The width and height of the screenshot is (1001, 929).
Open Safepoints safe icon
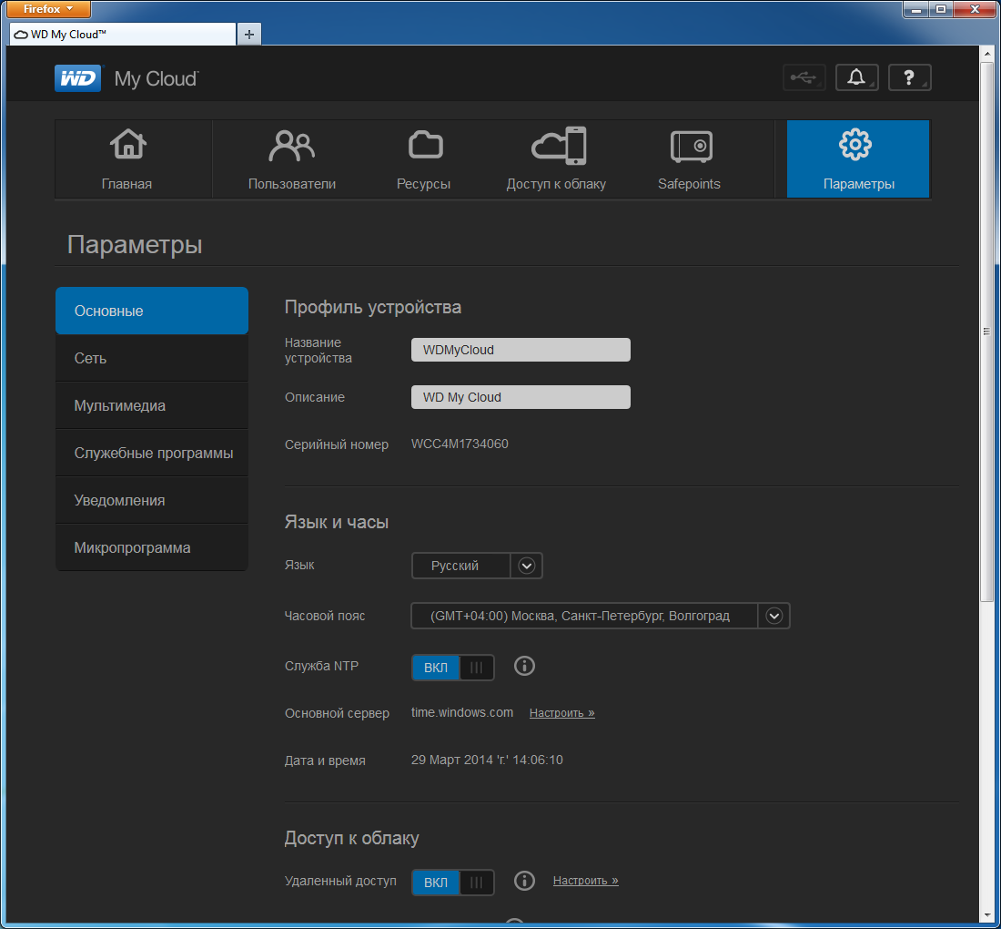point(690,146)
